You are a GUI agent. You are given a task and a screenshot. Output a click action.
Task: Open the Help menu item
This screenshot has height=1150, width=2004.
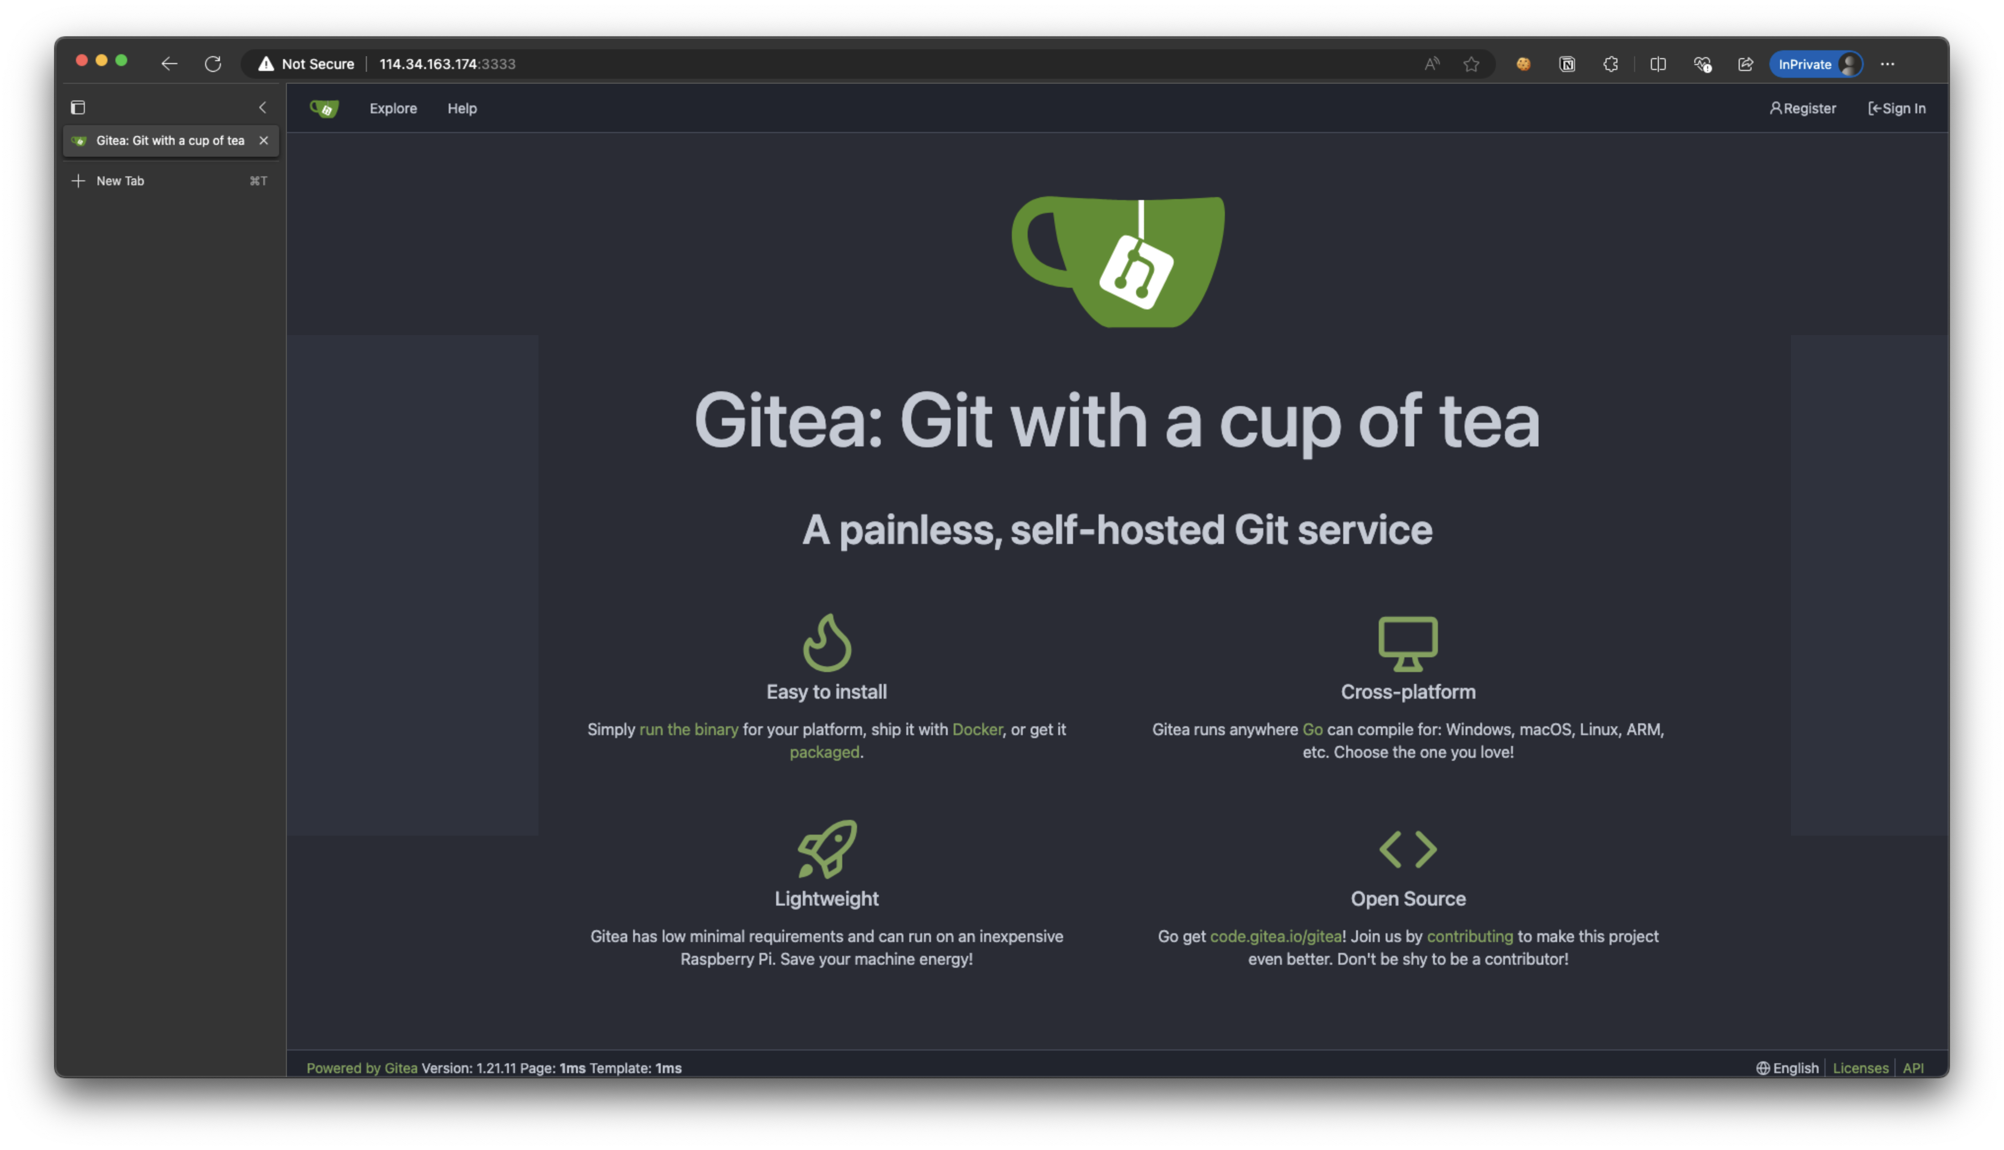click(462, 108)
